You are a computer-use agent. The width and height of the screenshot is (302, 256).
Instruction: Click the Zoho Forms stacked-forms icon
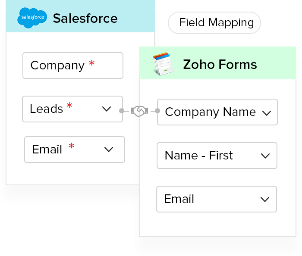click(163, 64)
